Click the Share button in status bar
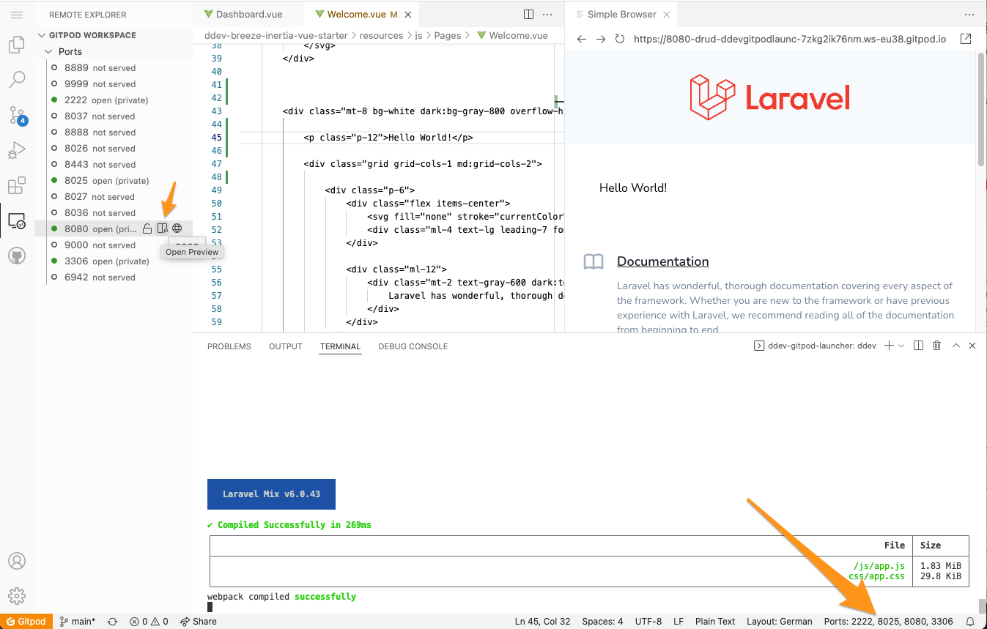The height and width of the screenshot is (629, 987). [x=199, y=622]
